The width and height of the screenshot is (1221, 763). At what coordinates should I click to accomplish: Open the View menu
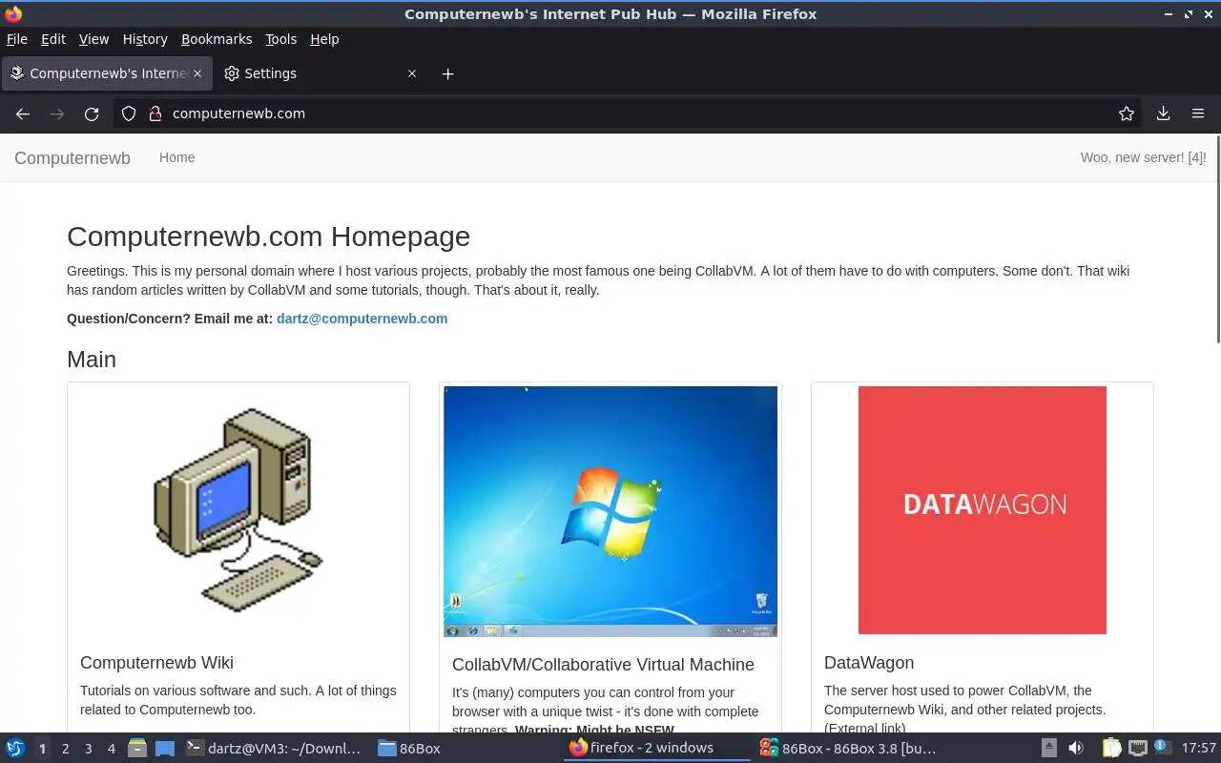tap(93, 39)
